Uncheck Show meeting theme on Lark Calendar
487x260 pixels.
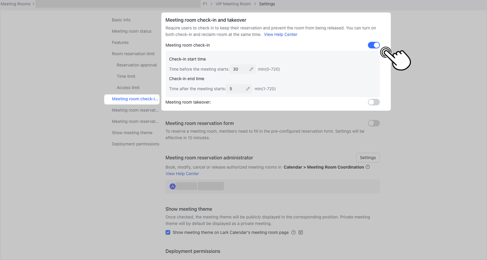[168, 232]
